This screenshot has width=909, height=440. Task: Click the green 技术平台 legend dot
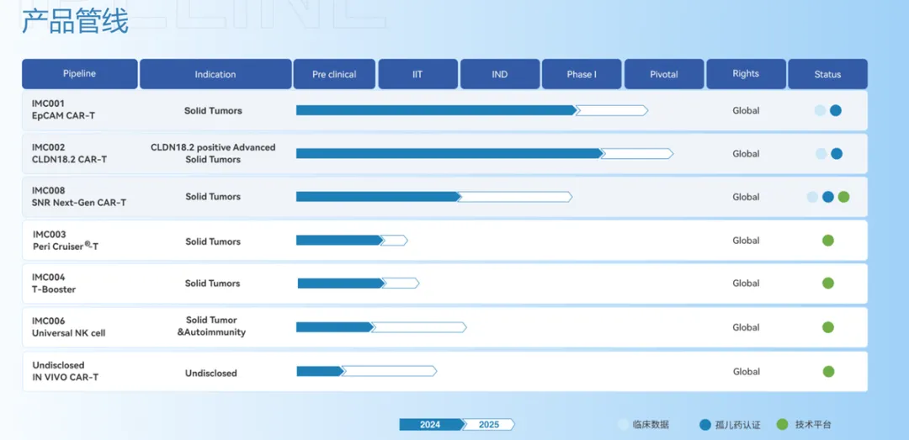pos(782,425)
